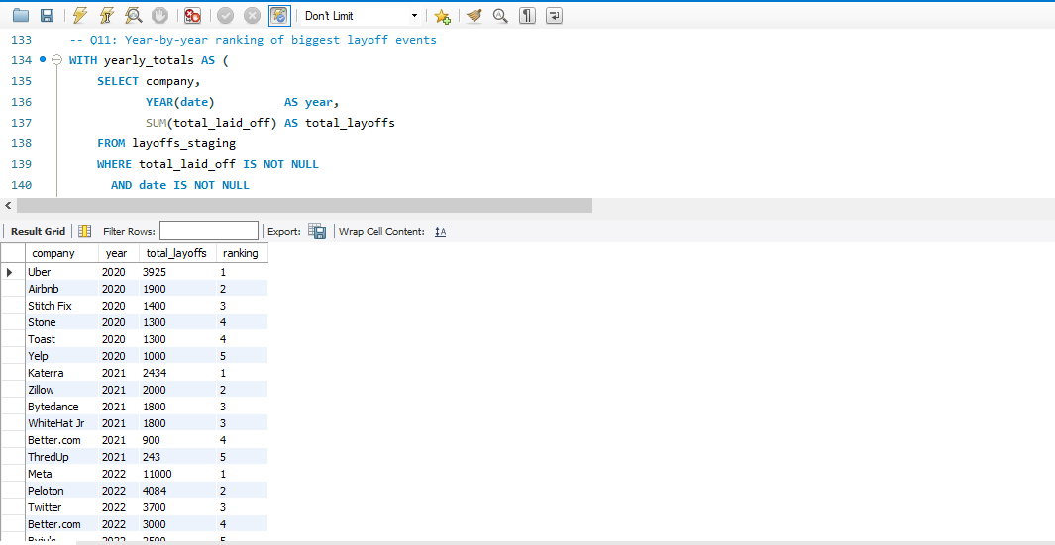Select the Uber company cell

pos(61,272)
